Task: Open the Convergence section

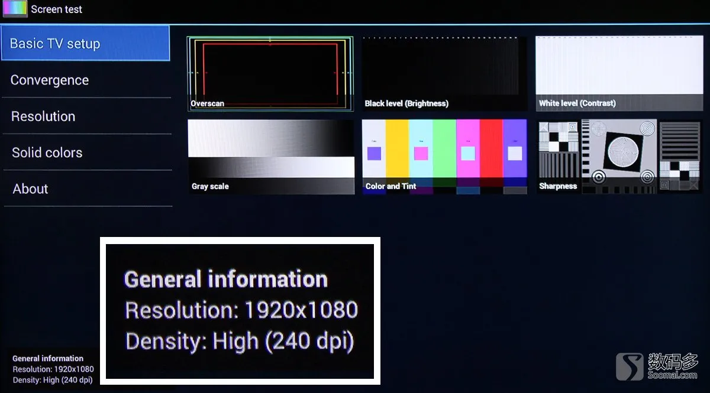Action: click(87, 80)
